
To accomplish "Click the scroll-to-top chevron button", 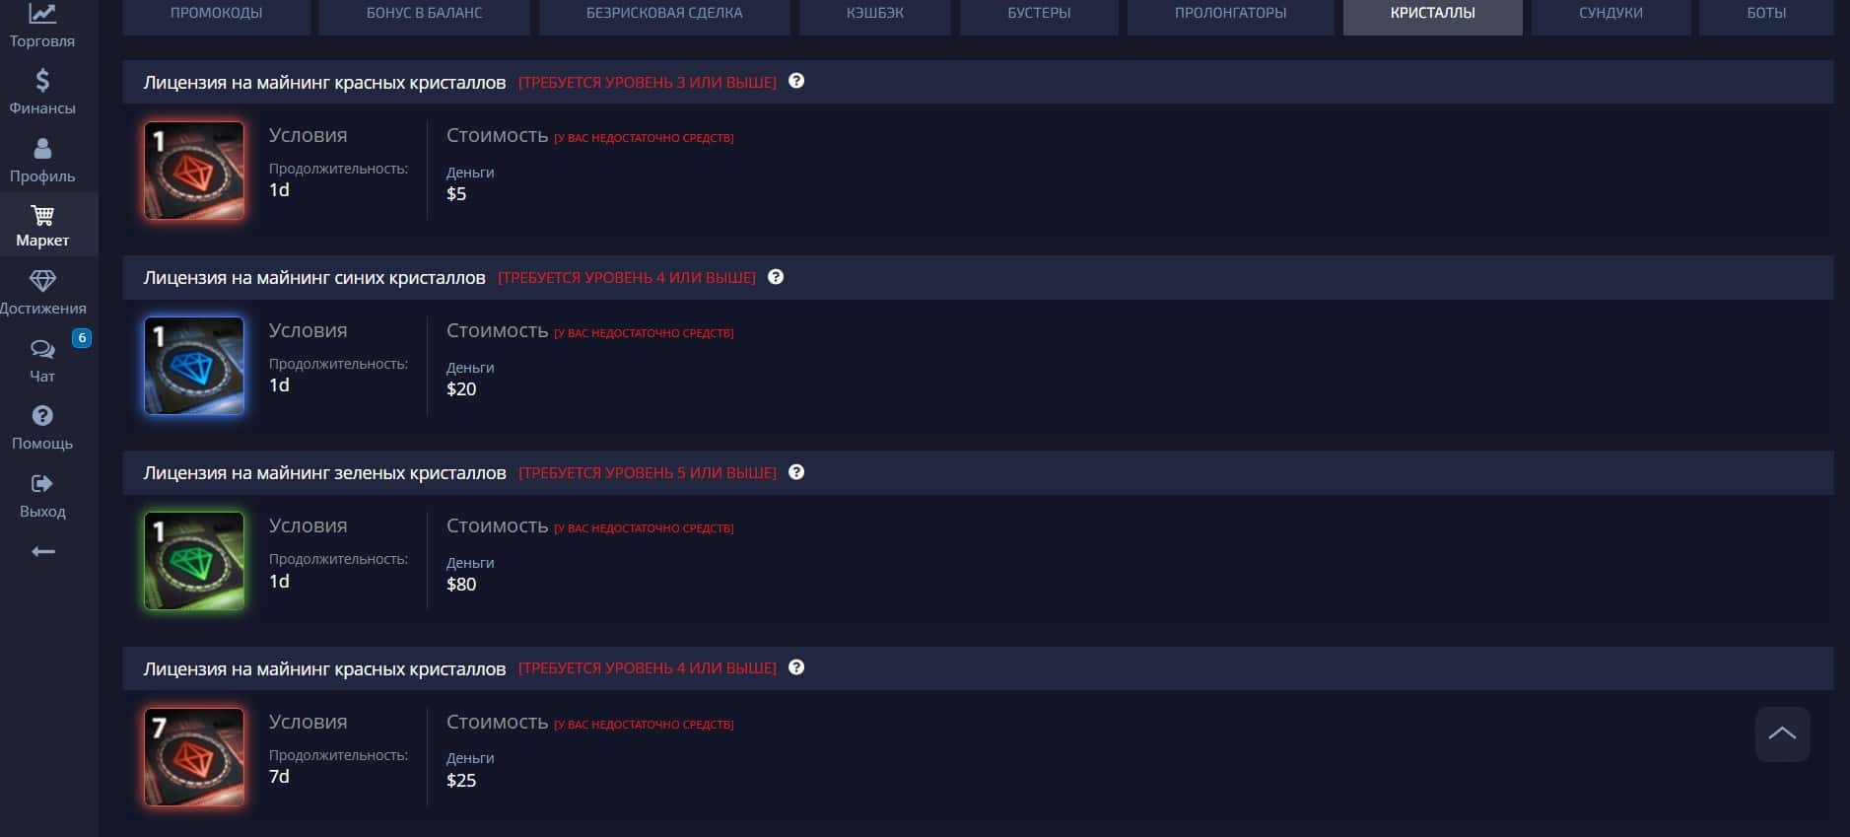I will [1782, 733].
